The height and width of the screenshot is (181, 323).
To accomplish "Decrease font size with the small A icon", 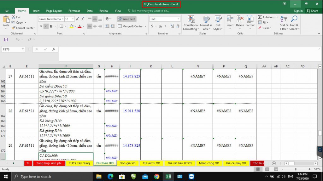I will (x=83, y=19).
